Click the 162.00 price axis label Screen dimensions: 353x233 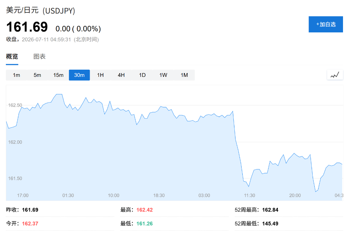click(x=15, y=142)
